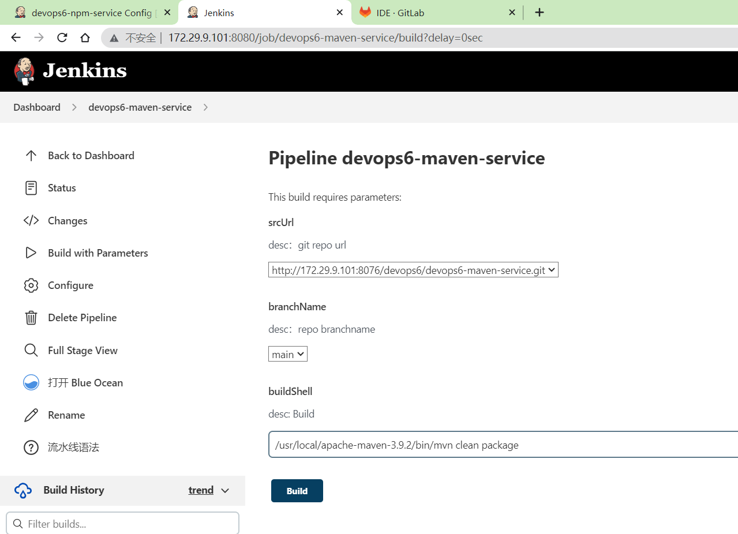The height and width of the screenshot is (534, 738).
Task: Close the Jenkins browser tab
Action: click(x=340, y=13)
